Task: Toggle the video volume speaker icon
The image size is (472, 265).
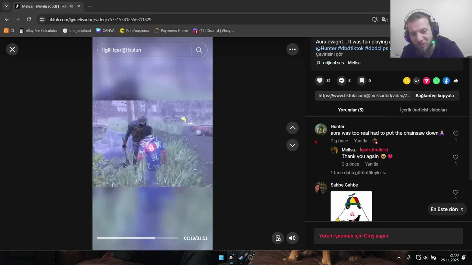Action: pos(292,238)
